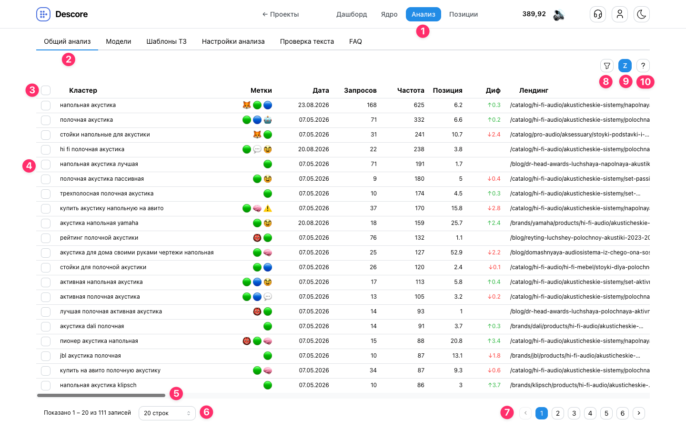Screen dimensions: 686x428
Task: Go to previous page with left chevron
Action: click(x=525, y=413)
